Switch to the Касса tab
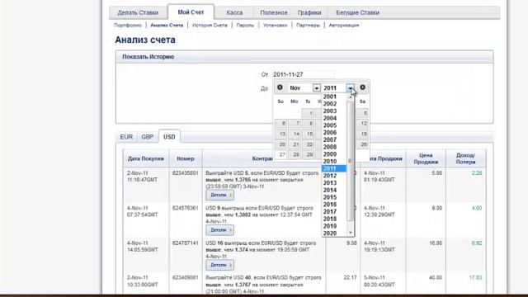Viewport: 528px width, 297px height. point(234,12)
